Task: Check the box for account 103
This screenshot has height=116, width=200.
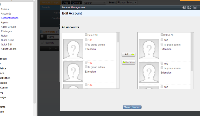Action: click(86, 62)
